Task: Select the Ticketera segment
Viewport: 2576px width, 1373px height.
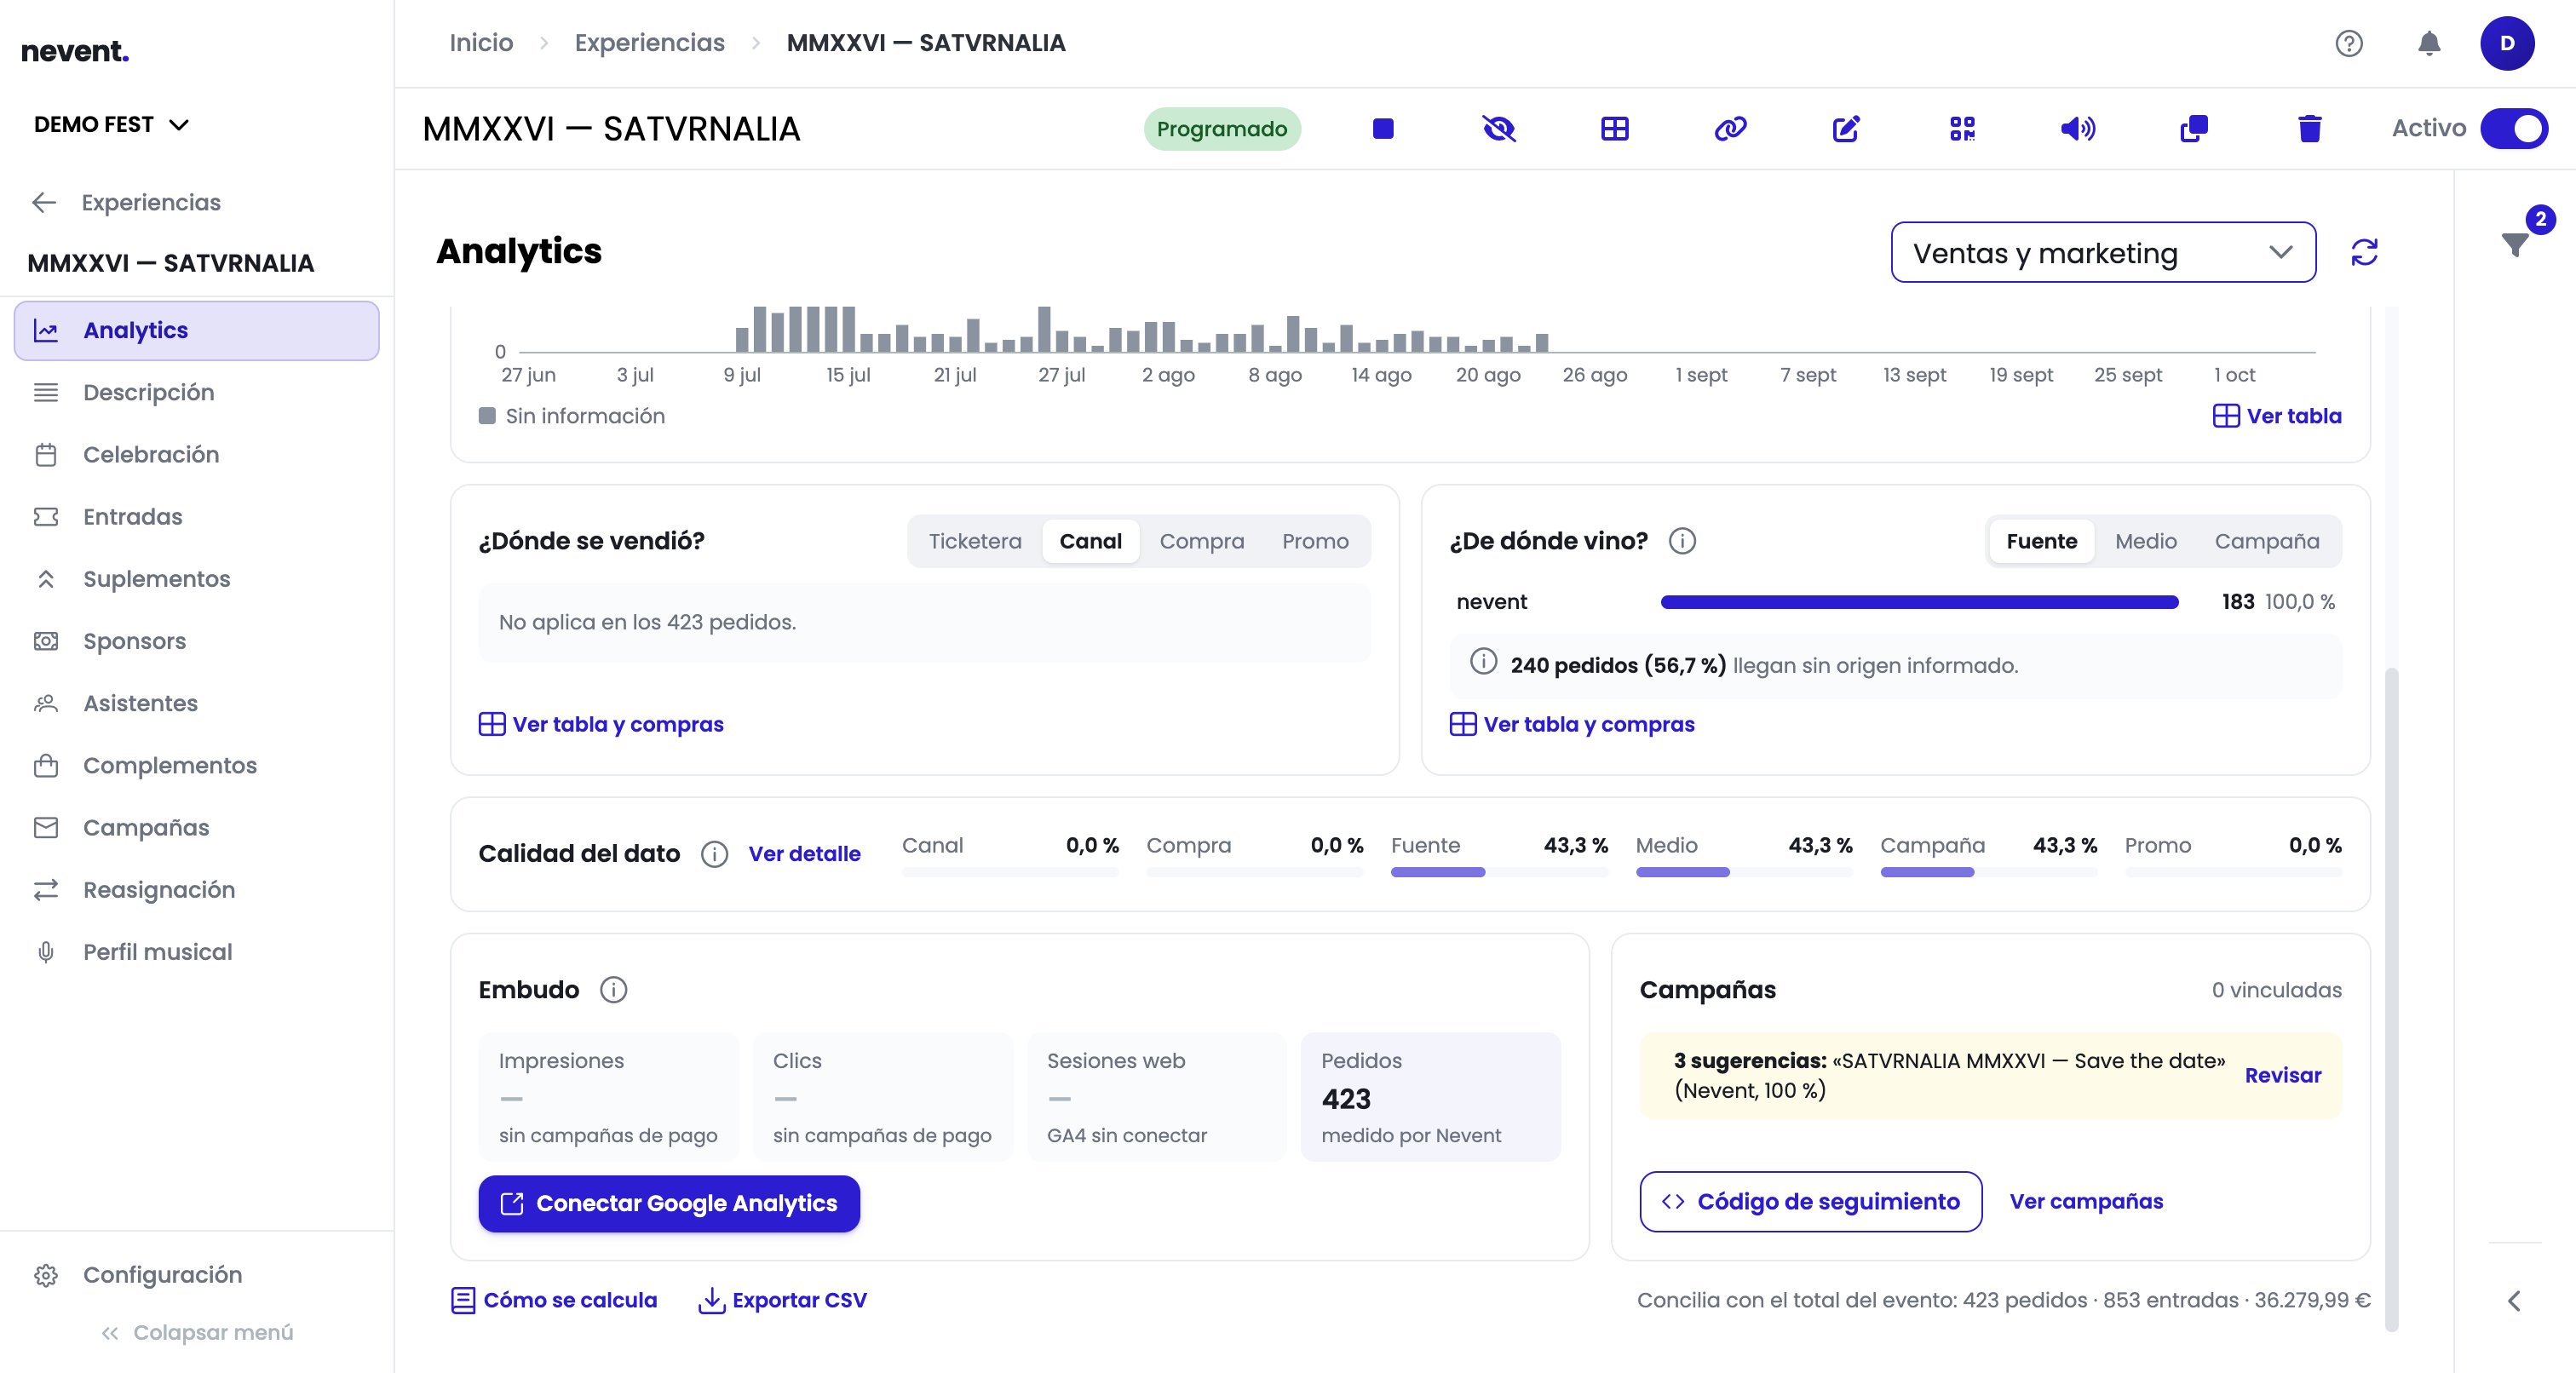Action: tap(975, 541)
